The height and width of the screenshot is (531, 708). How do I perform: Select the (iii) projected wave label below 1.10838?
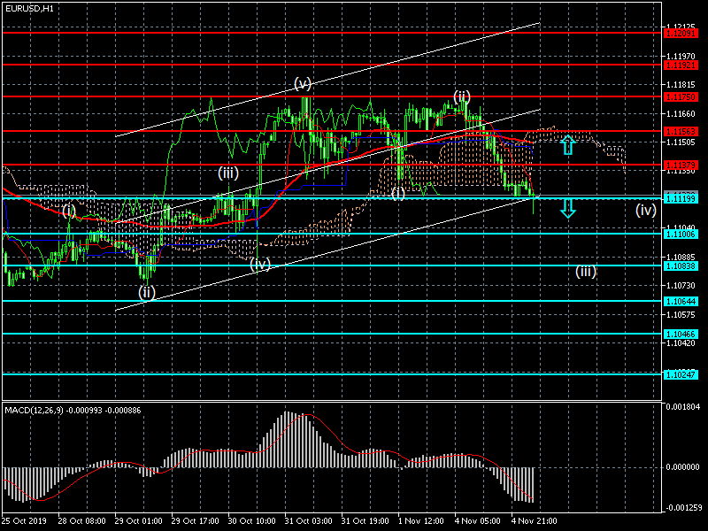click(586, 271)
